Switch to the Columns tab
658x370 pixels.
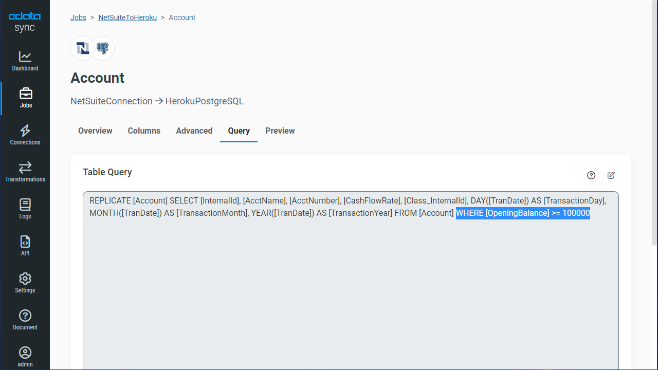tap(144, 131)
